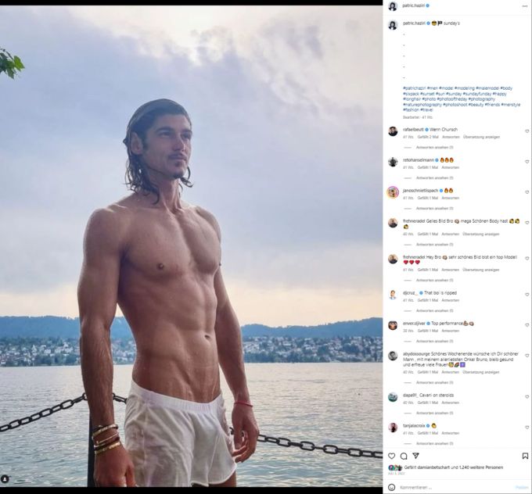The height and width of the screenshot is (494, 532).
Task: Open emoji picker in comment field
Action: point(391,487)
